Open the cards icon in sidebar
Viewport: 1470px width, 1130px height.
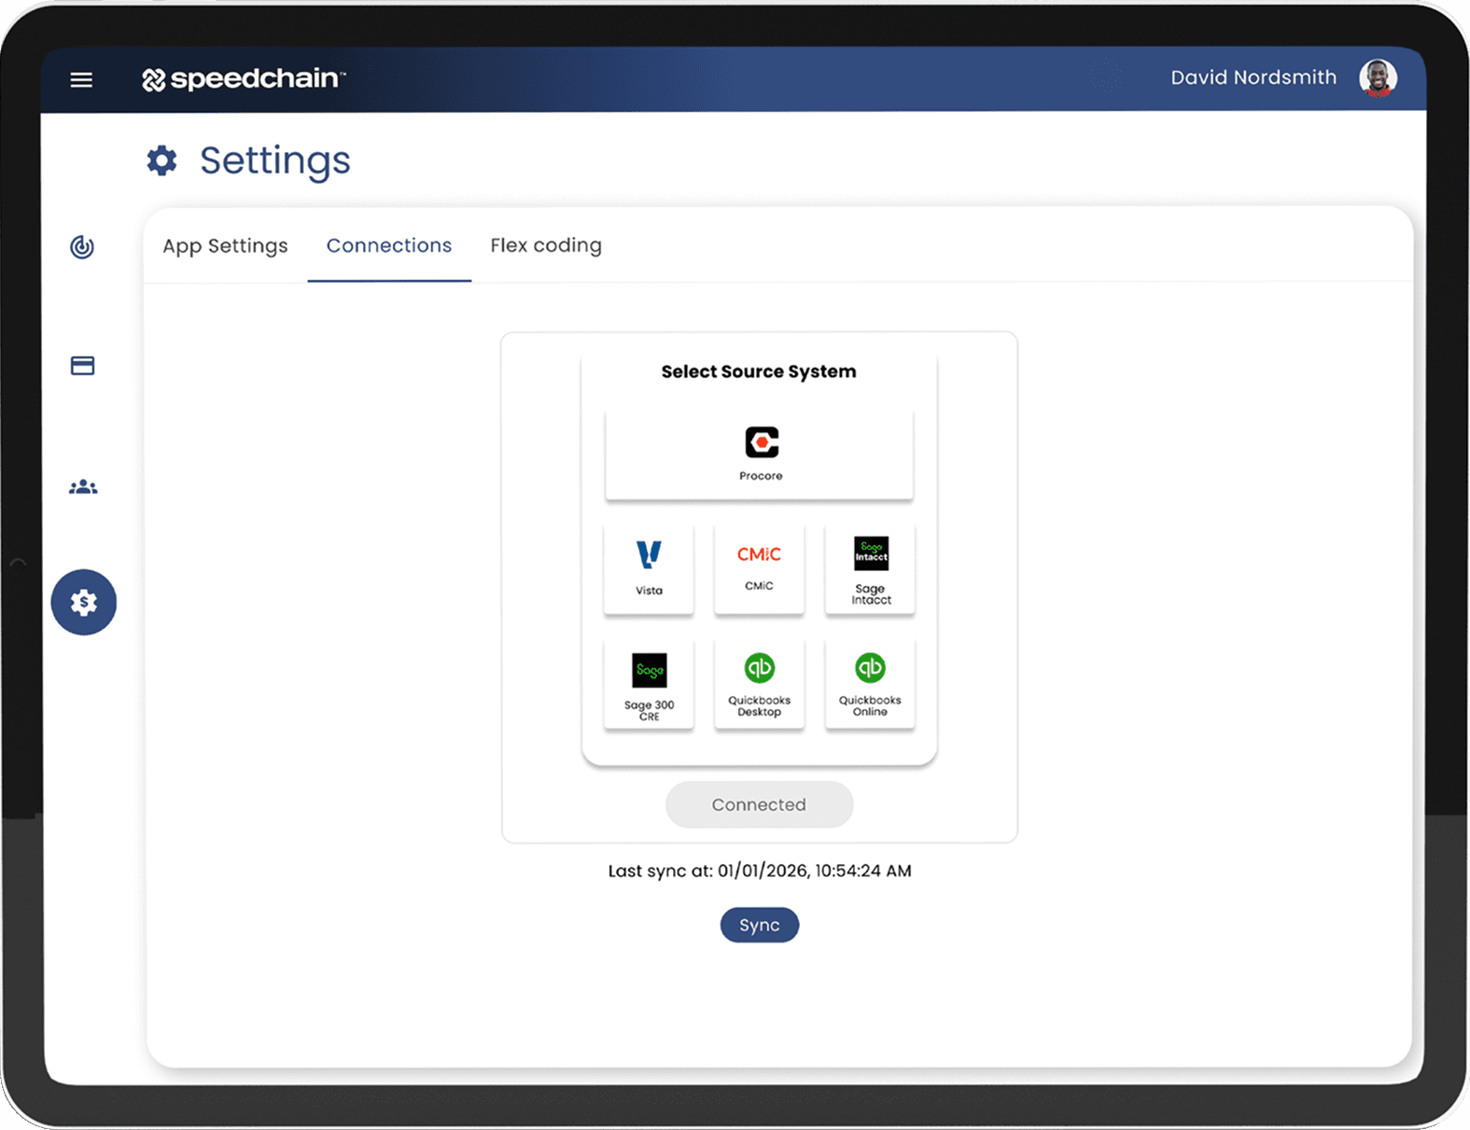[82, 365]
